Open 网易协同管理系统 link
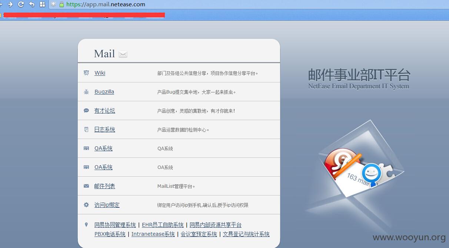Image resolution: width=449 pixels, height=248 pixels. (x=115, y=225)
